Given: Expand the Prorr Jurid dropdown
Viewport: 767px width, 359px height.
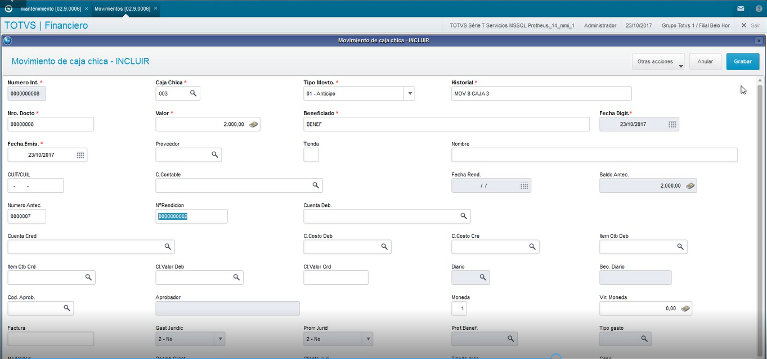Looking at the screenshot, I should (368, 339).
